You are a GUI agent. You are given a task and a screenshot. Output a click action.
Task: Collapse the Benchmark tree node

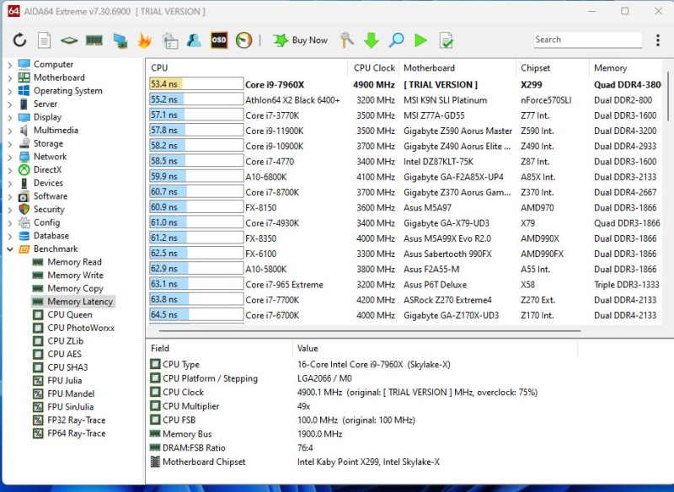pyautogui.click(x=10, y=249)
